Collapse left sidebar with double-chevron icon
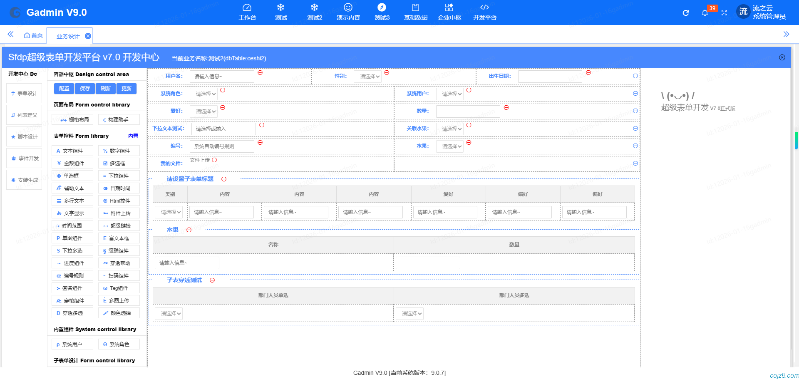 pos(10,35)
